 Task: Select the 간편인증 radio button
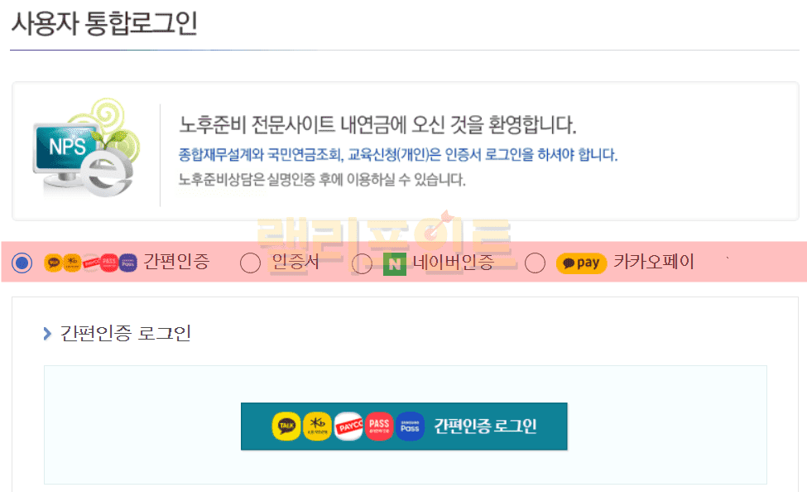click(x=22, y=263)
